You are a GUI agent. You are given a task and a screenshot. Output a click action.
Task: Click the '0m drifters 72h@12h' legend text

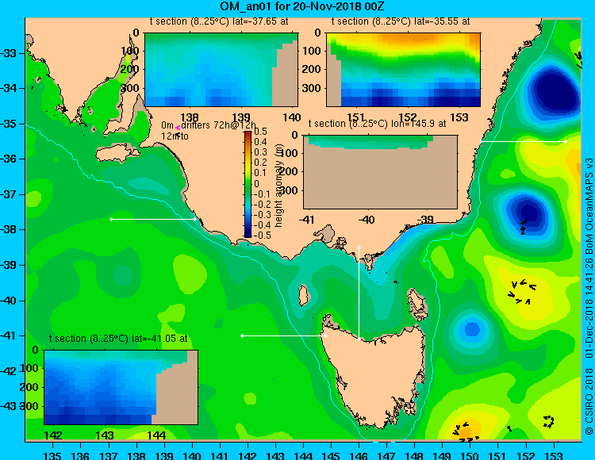209,125
